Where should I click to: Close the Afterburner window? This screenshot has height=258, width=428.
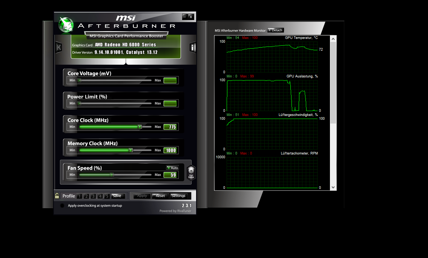click(x=191, y=17)
